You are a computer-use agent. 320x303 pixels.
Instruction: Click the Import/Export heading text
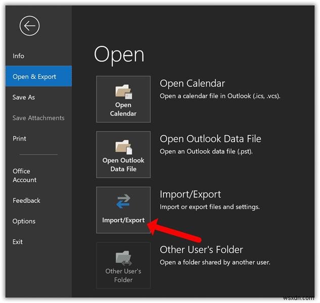(190, 194)
